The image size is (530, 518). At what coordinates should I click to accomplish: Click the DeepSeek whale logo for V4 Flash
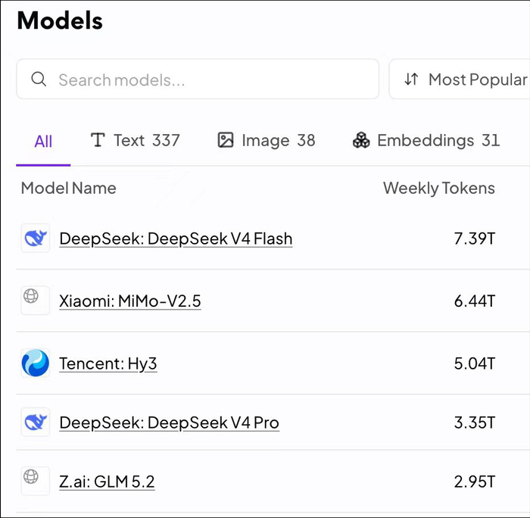tap(35, 238)
